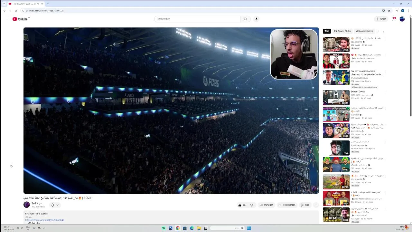Screen dimensions: 412x232
Task: Open File Explorer from the taskbar
Action: pos(199,228)
